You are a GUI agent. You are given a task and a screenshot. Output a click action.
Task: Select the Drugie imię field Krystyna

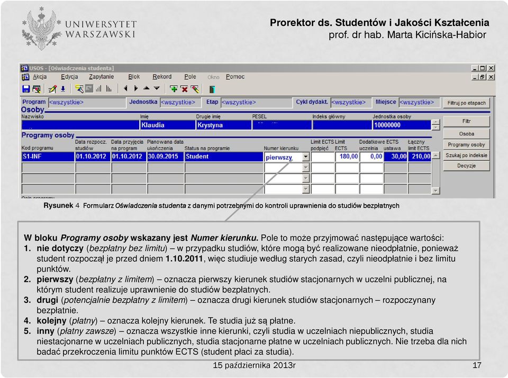223,125
